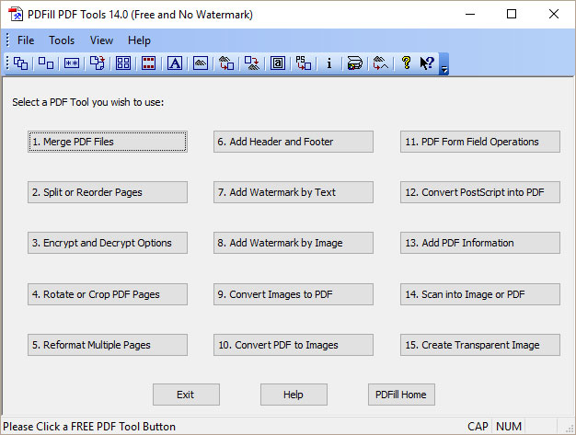This screenshot has height=435, width=576.
Task: Close the PDFill PDF Tools window
Action: pos(554,15)
